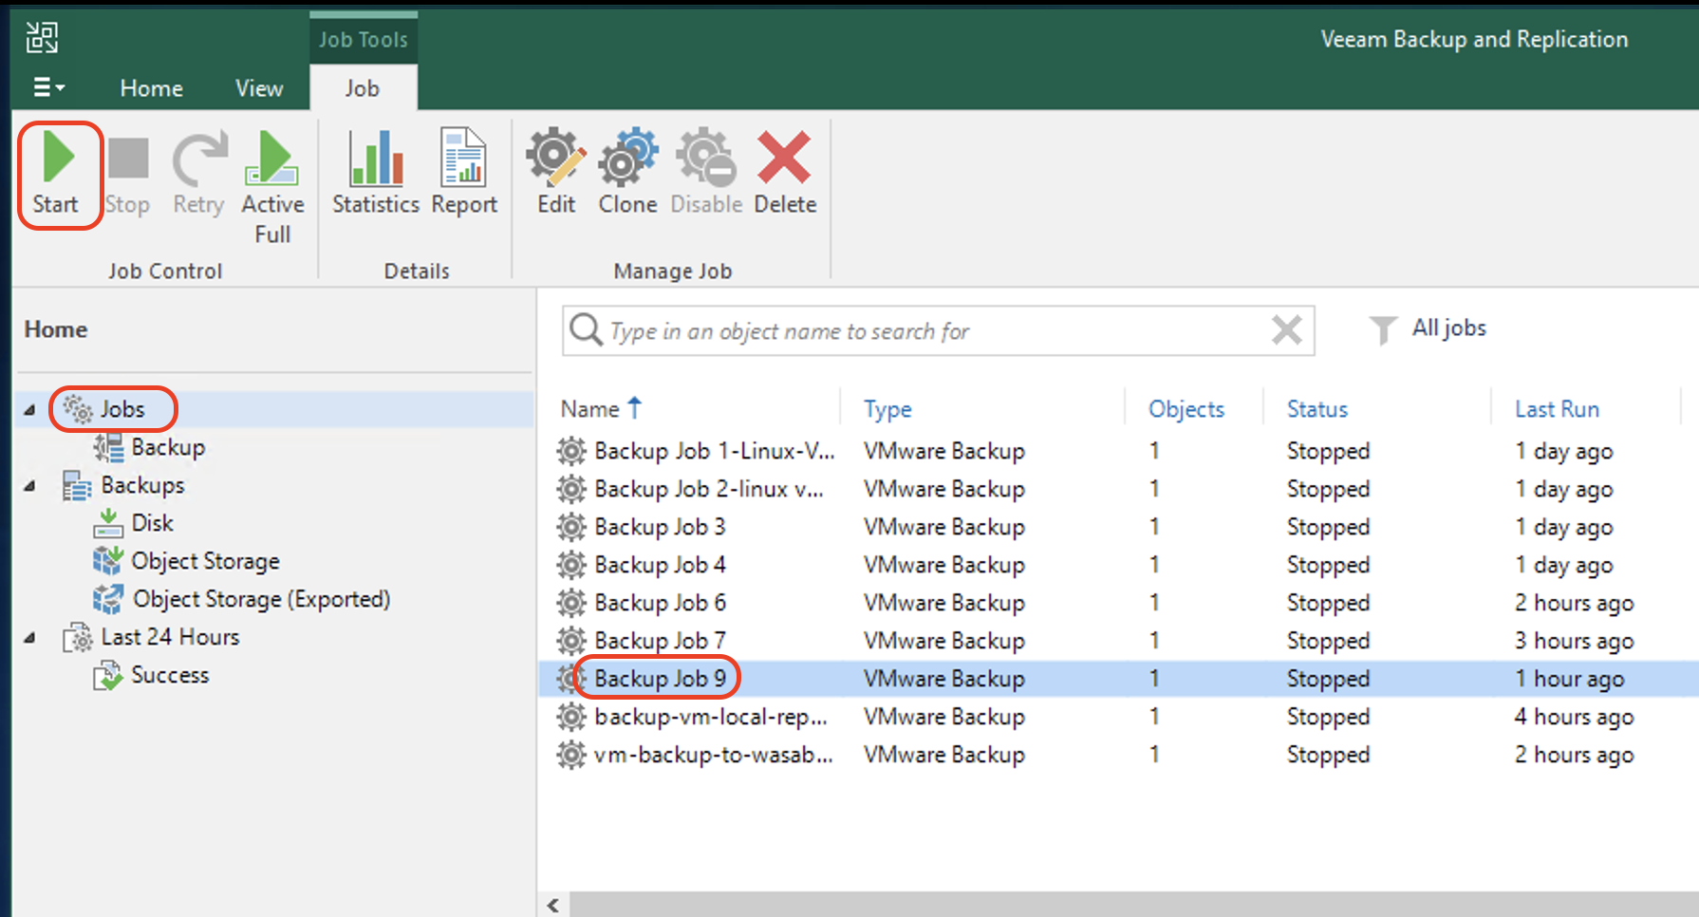
Task: Click "3 hours ago" Last Run cell
Action: coord(1575,641)
